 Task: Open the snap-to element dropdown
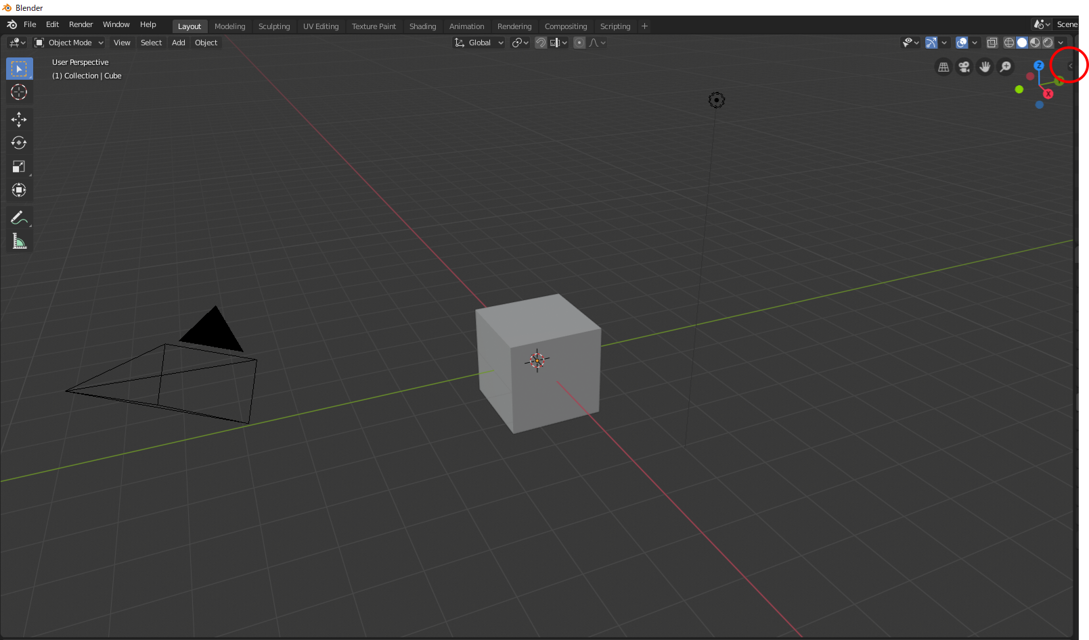[x=558, y=43]
